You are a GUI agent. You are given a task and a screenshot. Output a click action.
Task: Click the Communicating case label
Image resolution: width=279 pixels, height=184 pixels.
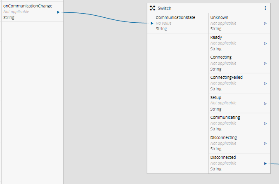[225, 117]
